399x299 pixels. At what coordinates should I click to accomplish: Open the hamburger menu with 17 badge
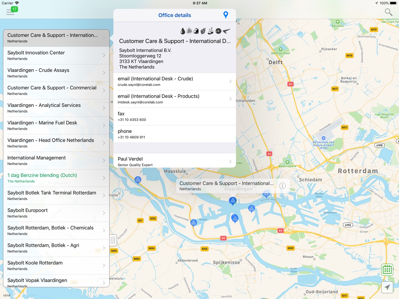click(12, 11)
